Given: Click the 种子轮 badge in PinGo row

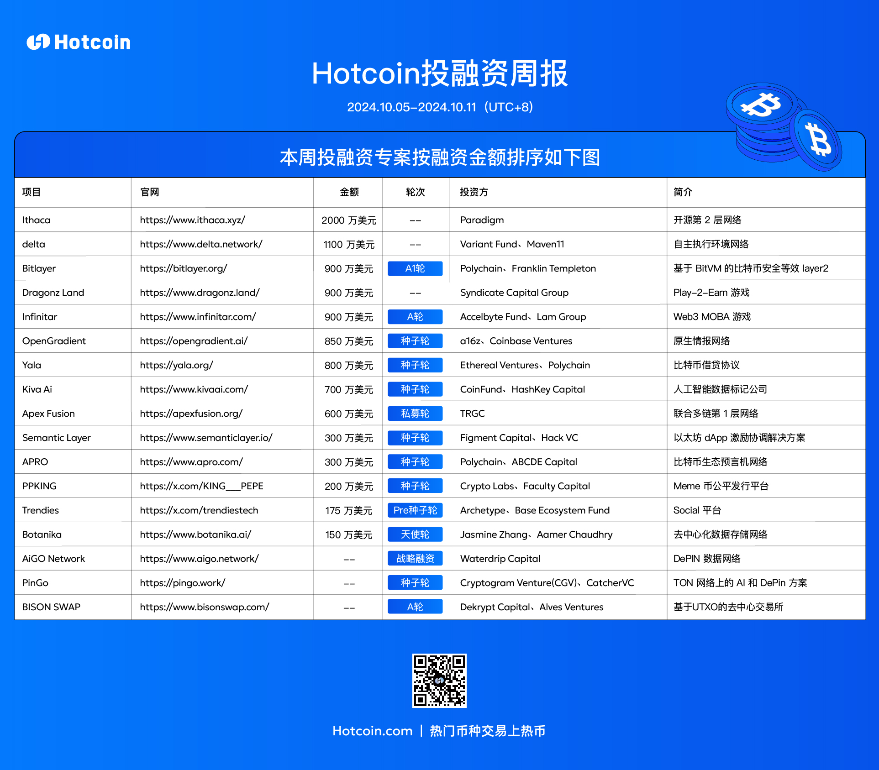Looking at the screenshot, I should [x=415, y=583].
